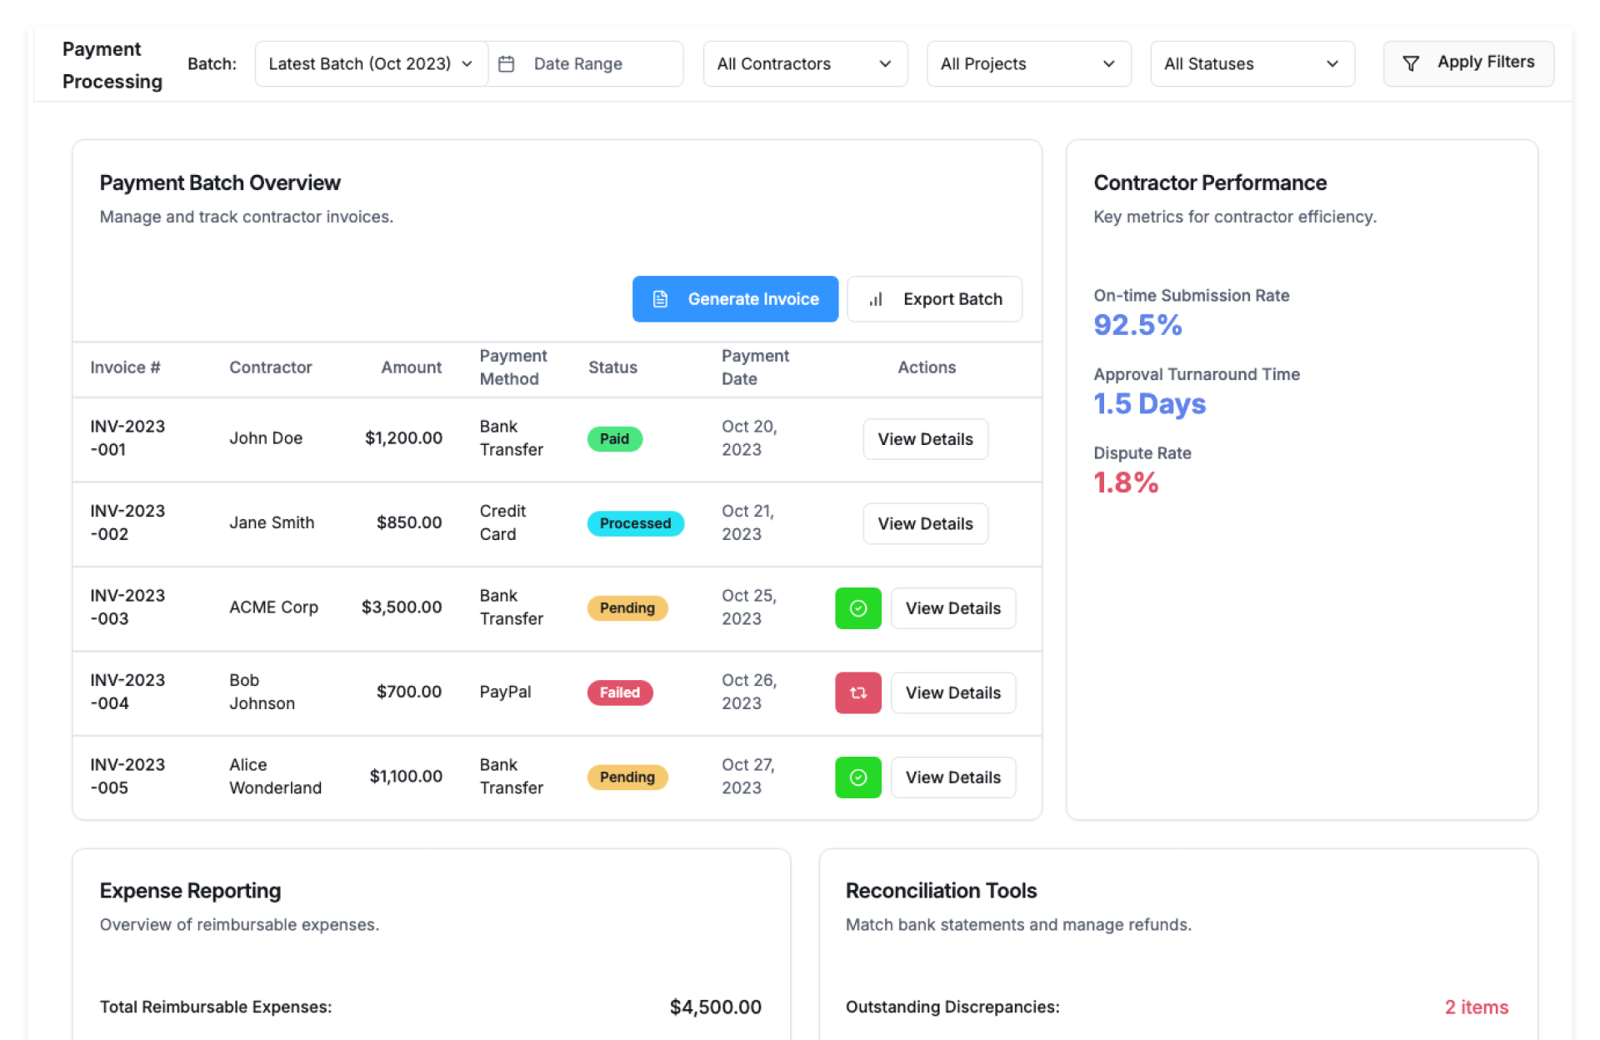Click the Processed status badge
Screen dimensions: 1600x1040
pyautogui.click(x=635, y=523)
